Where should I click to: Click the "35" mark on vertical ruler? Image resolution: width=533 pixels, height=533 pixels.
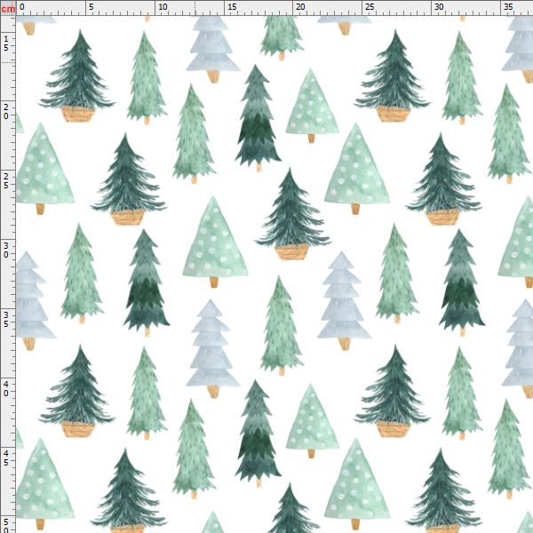click(x=6, y=319)
